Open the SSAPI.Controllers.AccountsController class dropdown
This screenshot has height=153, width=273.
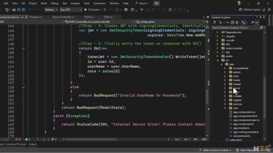pos(99,22)
